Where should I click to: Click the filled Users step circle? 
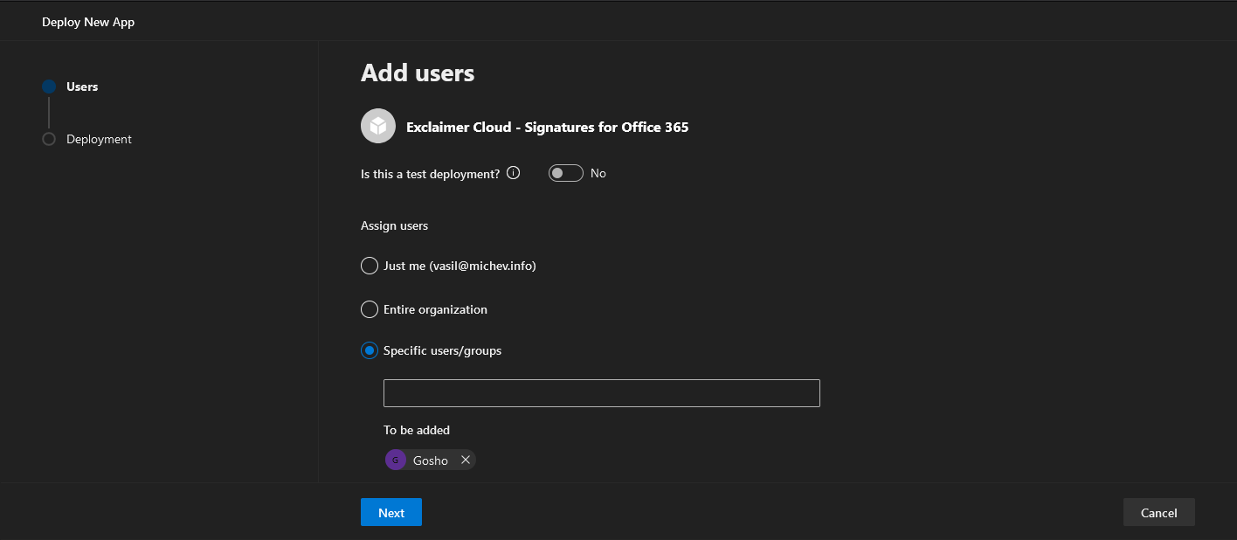(x=49, y=87)
